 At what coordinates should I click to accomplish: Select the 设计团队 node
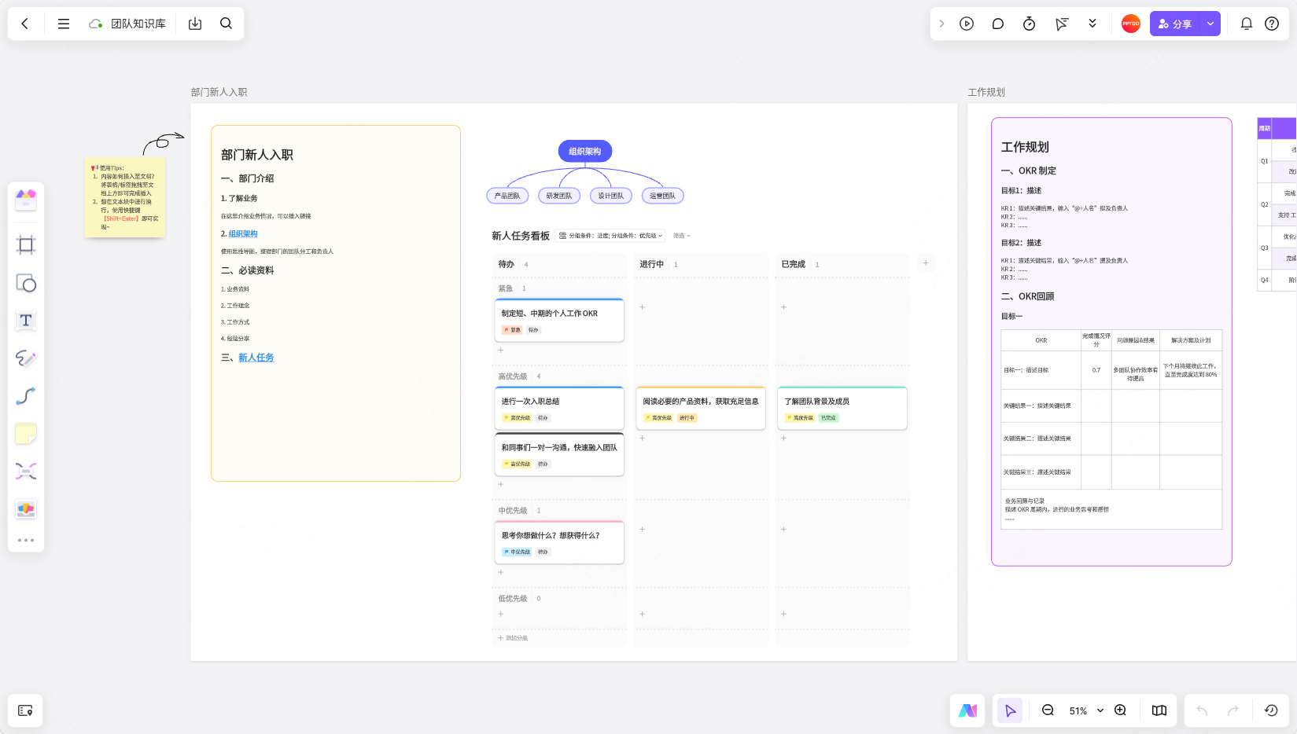[611, 196]
